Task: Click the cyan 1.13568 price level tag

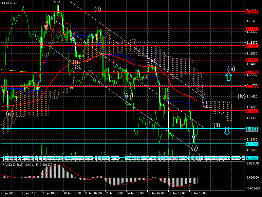Action: pyautogui.click(x=252, y=158)
